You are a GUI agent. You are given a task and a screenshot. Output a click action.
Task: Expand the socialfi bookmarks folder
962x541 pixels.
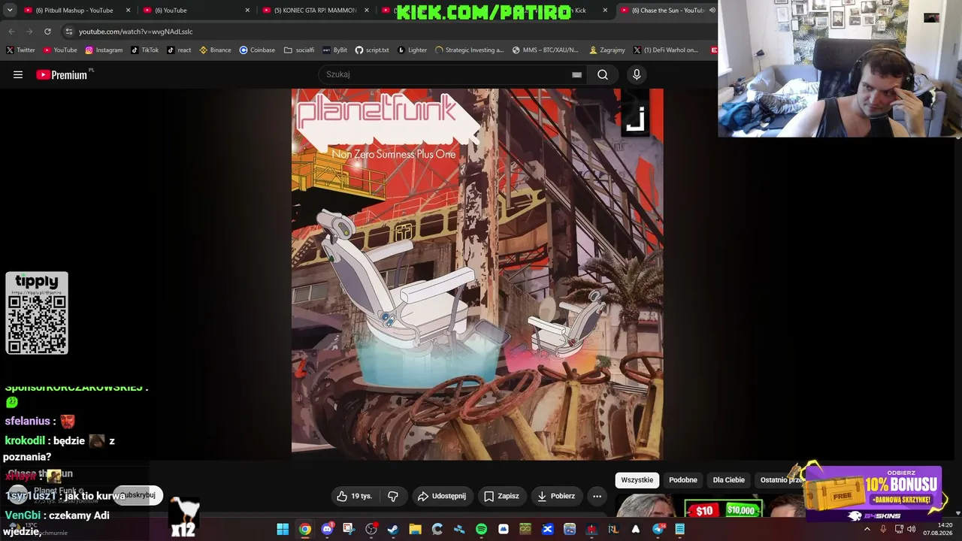(x=299, y=50)
